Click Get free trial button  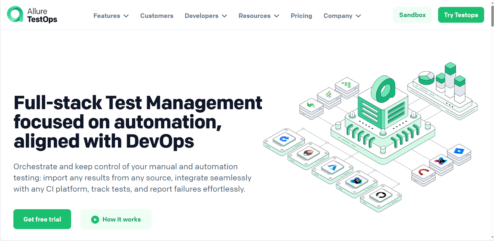(42, 219)
